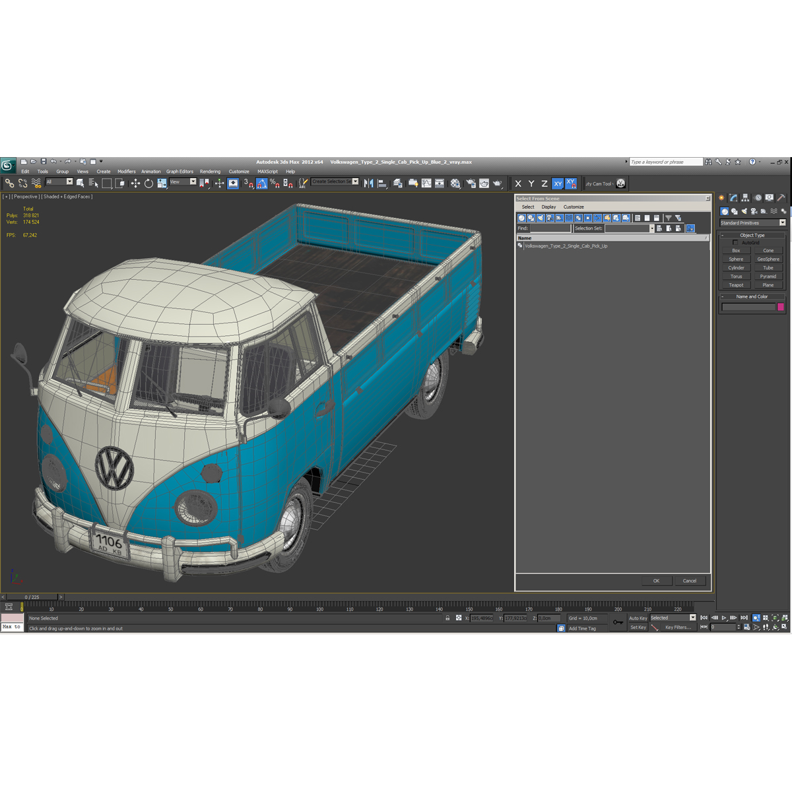Click Maximize Viewport Toggle icon
This screenshot has height=792, width=792.
coord(783,627)
